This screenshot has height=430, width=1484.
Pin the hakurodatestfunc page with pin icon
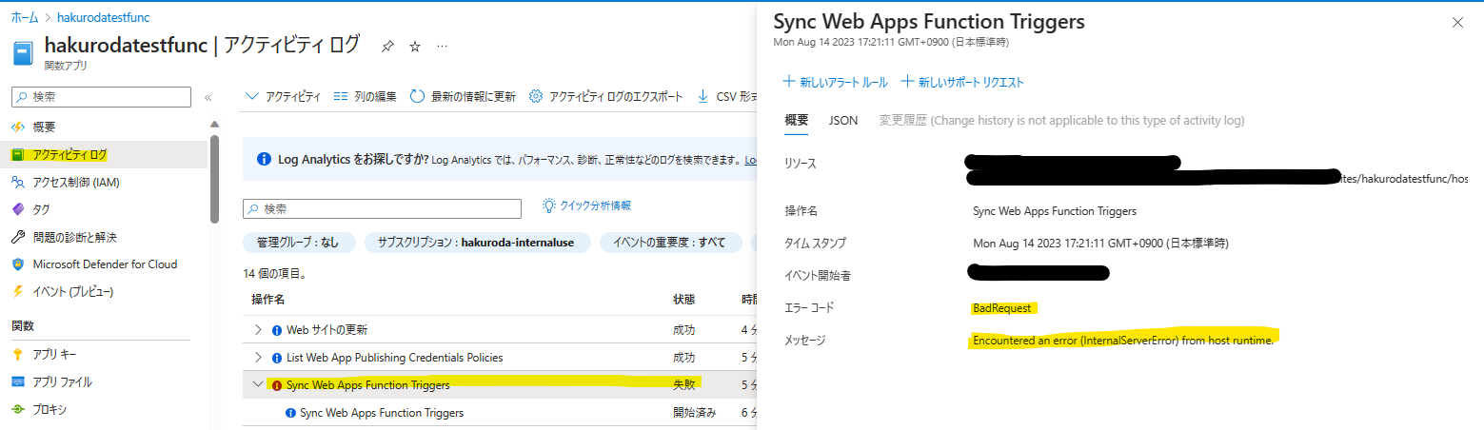pyautogui.click(x=387, y=47)
